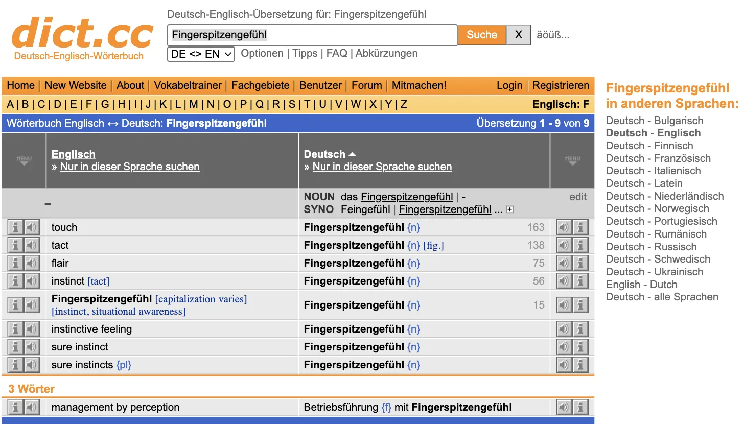Play English audio for 'tact'

32,245
